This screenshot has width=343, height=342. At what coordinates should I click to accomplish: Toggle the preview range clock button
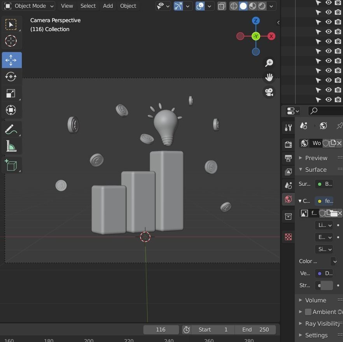186,330
